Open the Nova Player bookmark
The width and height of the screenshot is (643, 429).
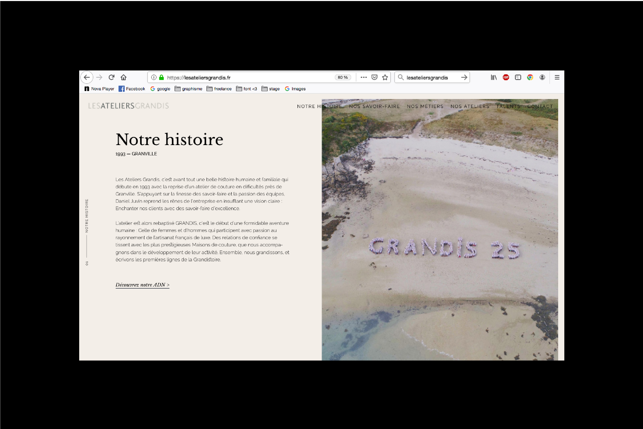coord(99,89)
